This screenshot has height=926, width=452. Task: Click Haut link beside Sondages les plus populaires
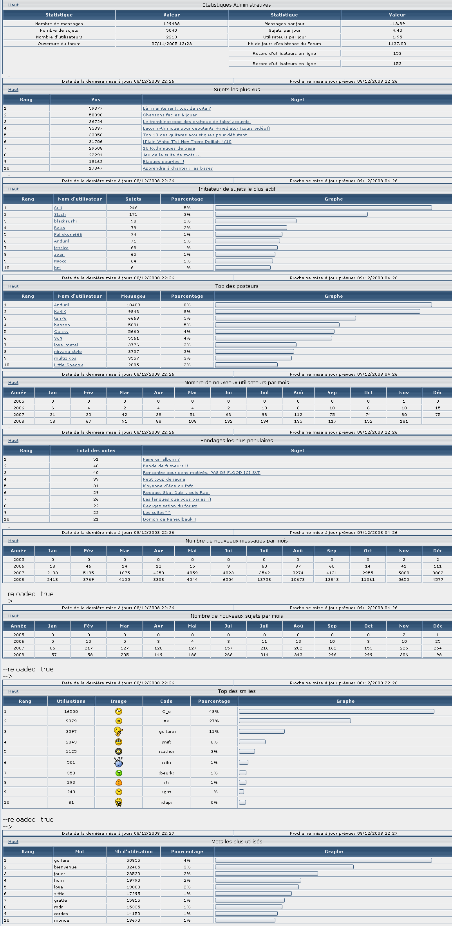(x=13, y=441)
